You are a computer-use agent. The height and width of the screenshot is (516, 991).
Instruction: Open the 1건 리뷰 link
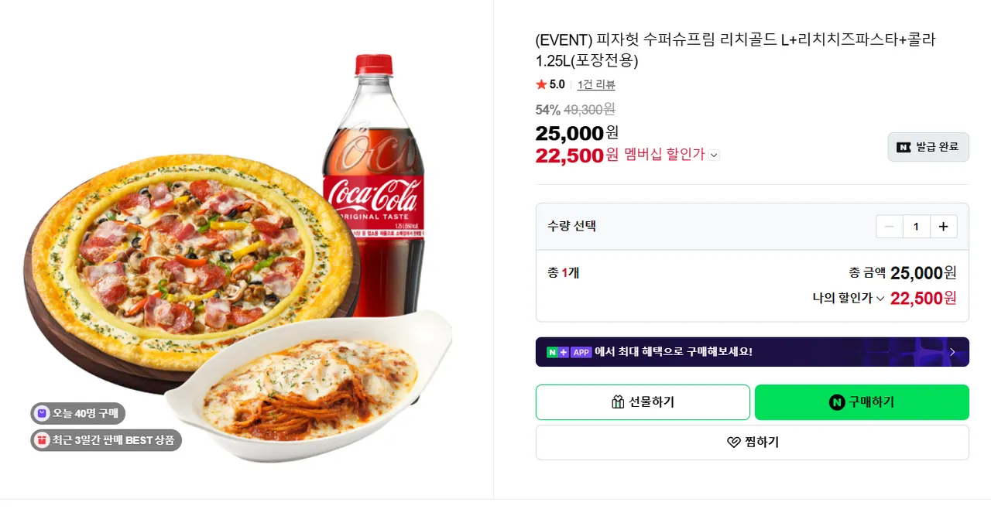[596, 85]
